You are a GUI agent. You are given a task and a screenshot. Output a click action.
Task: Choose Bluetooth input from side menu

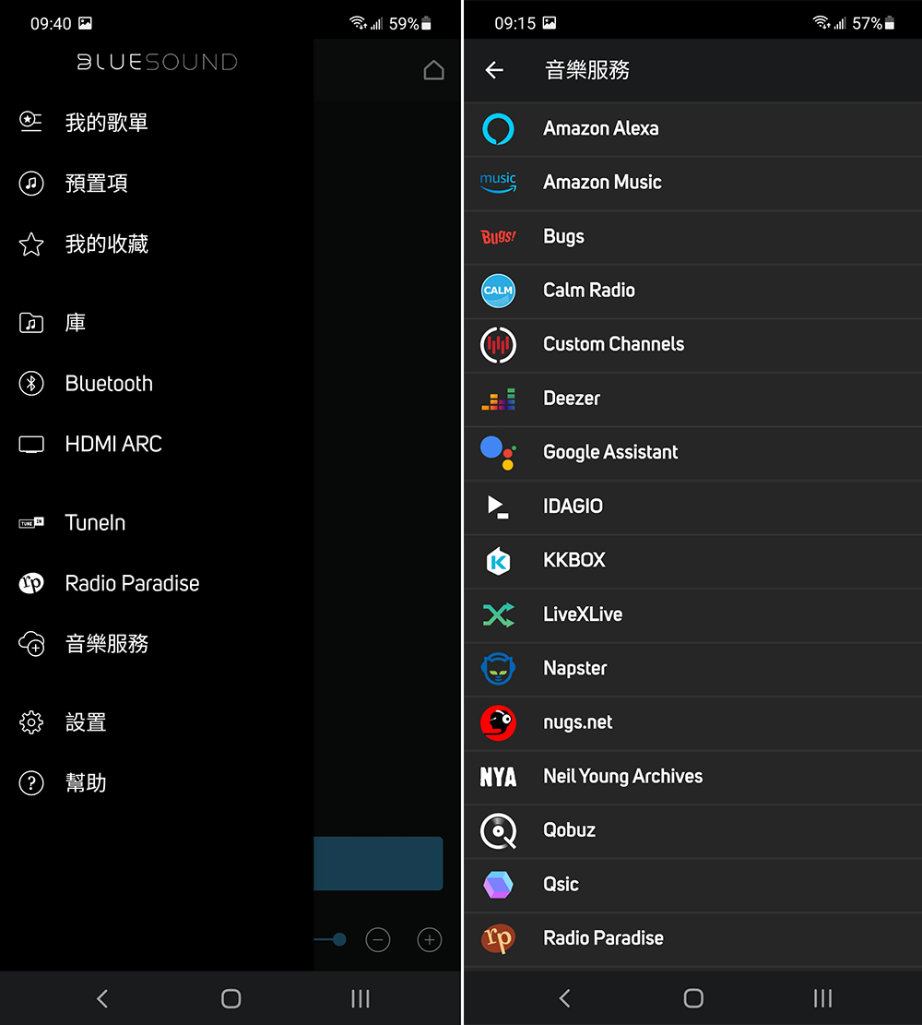(x=109, y=384)
